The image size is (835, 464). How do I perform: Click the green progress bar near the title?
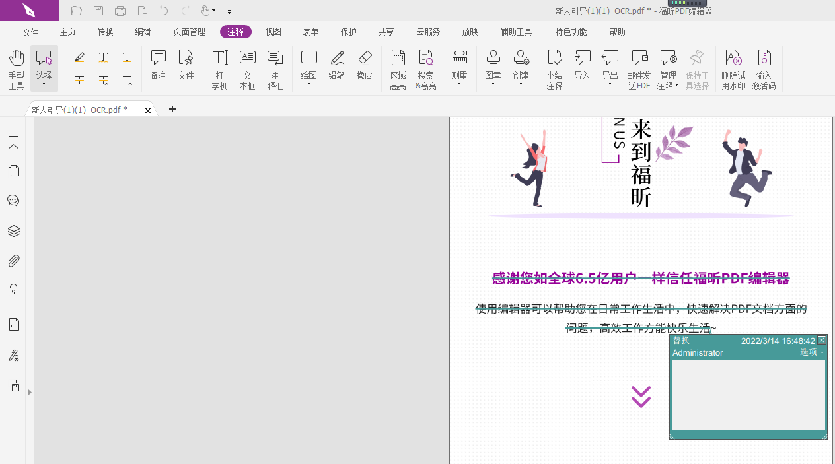pyautogui.click(x=687, y=5)
